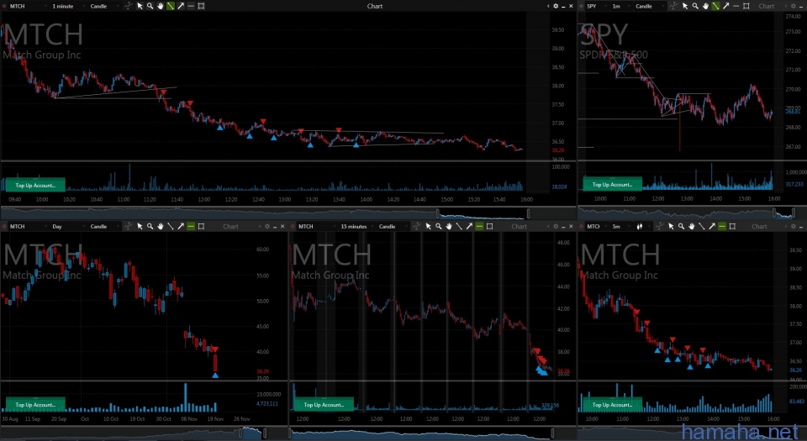
Task: Open settings gear of the SPY chart
Action: tap(792, 6)
